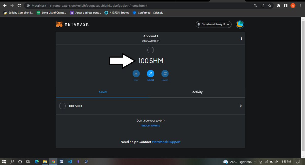Open the #17525 | Stratos bookmark
305x165 pixels.
pyautogui.click(x=117, y=13)
